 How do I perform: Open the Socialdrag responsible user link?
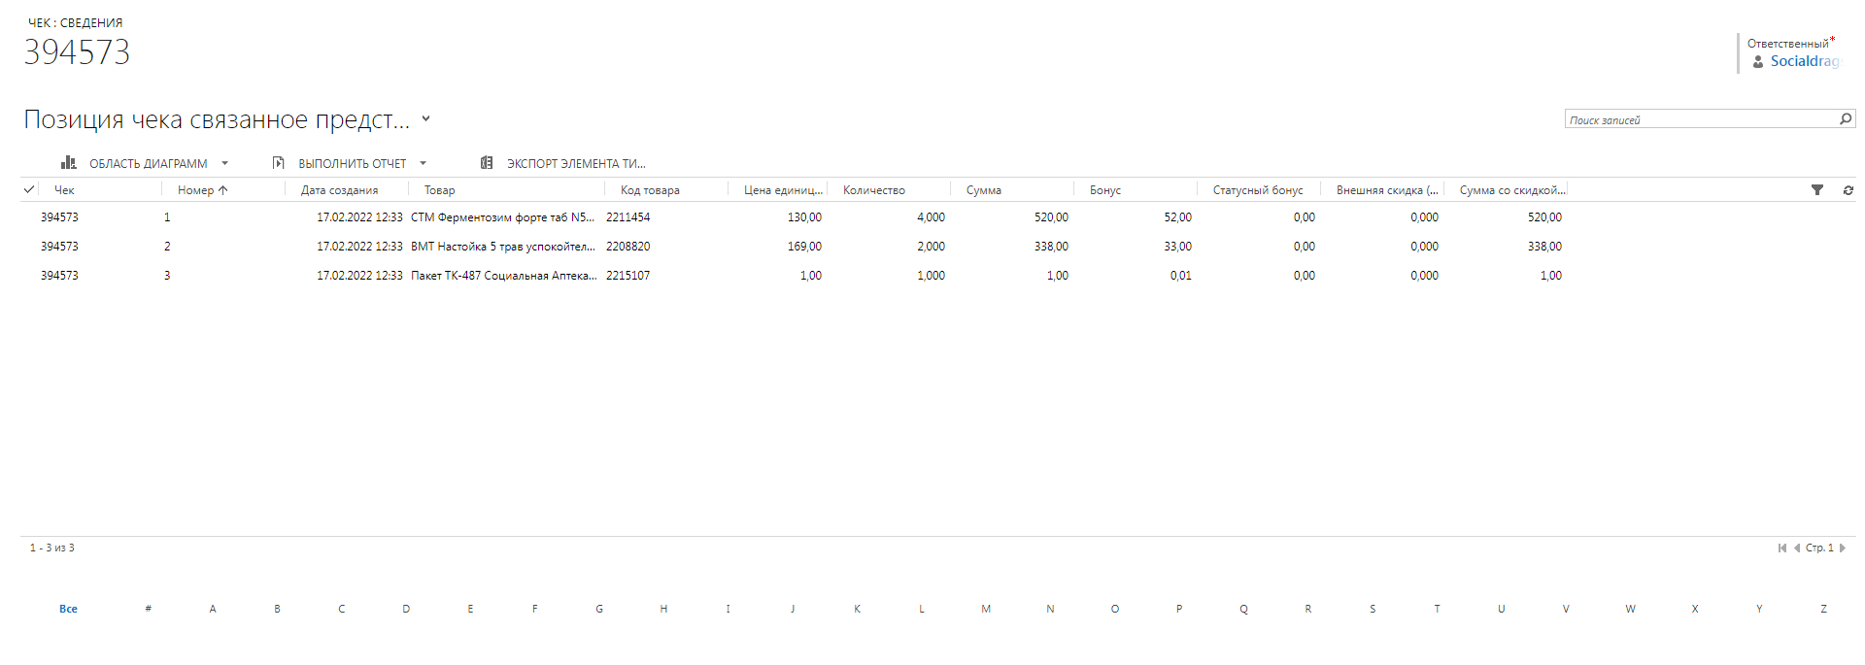[x=1804, y=61]
